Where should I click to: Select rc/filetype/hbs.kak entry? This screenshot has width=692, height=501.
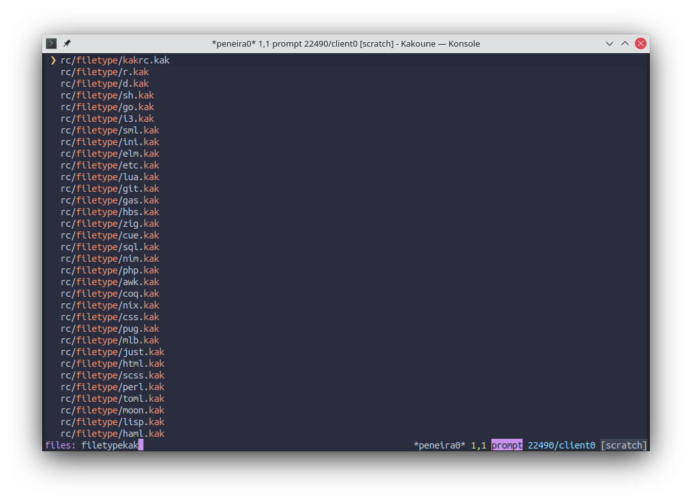pos(110,212)
